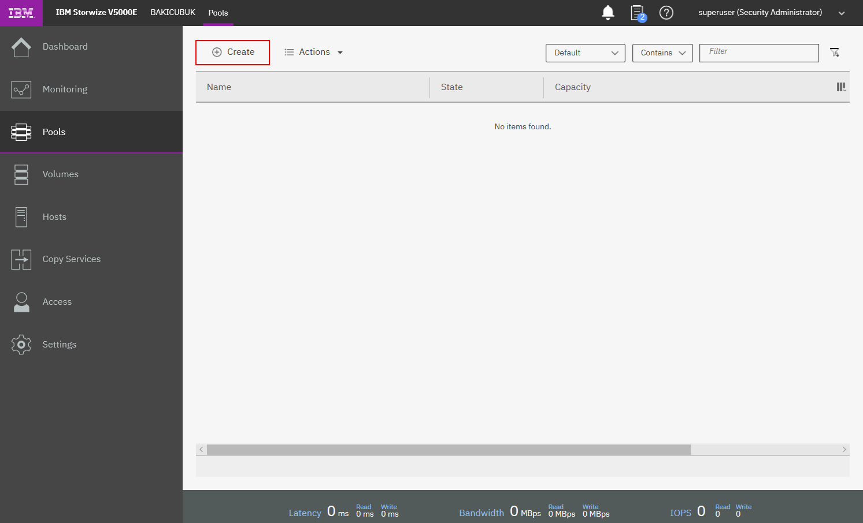863x523 pixels.
Task: Open the notifications bell icon
Action: click(x=608, y=13)
